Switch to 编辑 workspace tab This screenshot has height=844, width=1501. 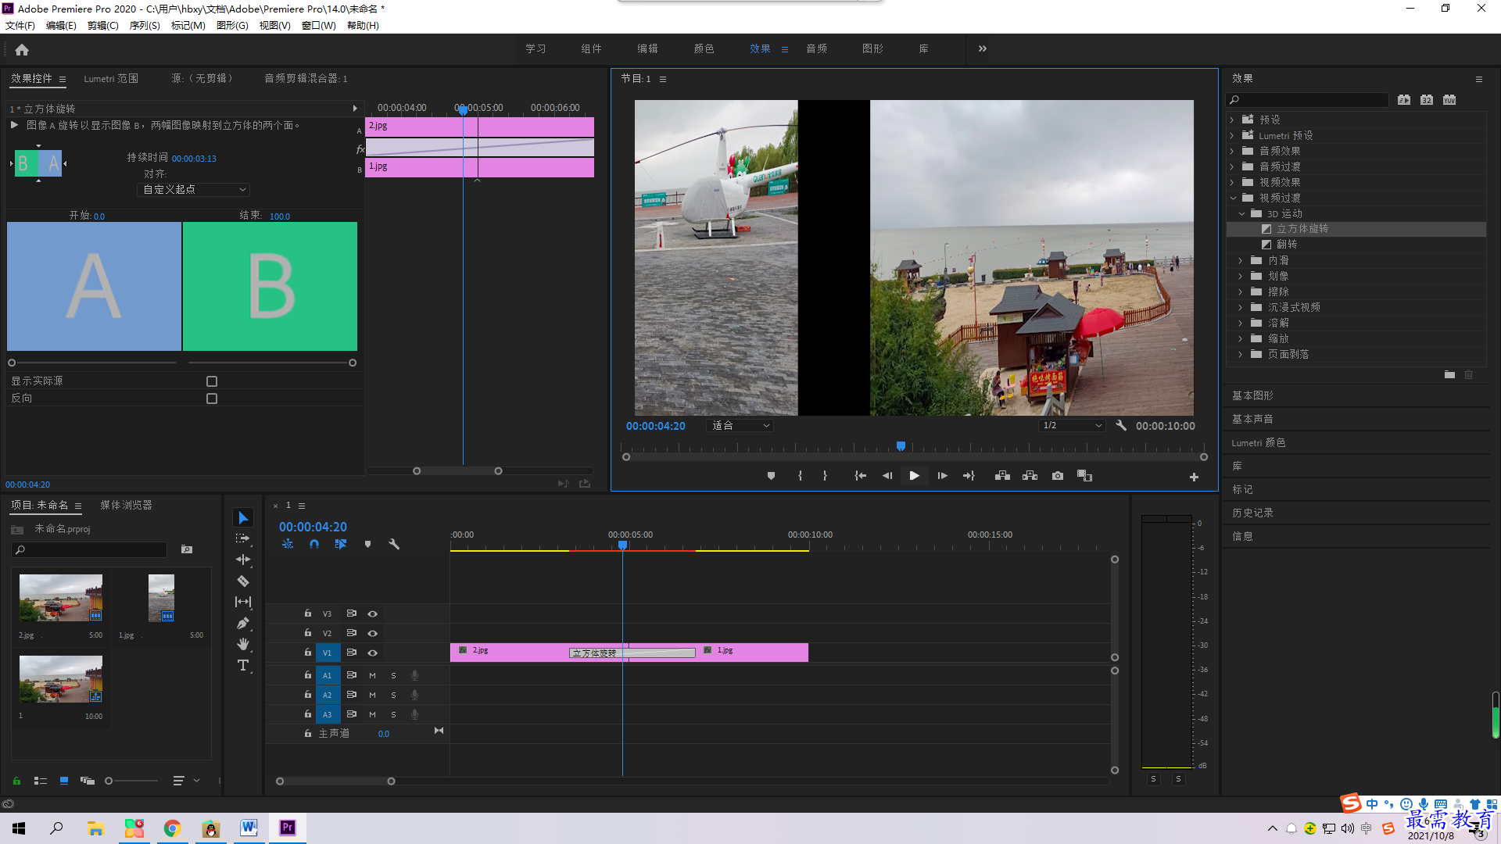click(647, 48)
